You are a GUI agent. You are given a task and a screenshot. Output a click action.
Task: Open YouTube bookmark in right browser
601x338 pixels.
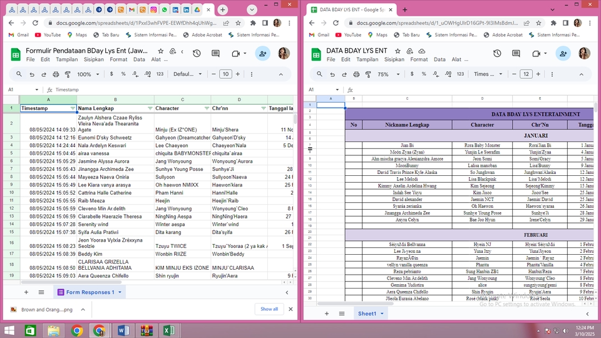[x=349, y=35]
